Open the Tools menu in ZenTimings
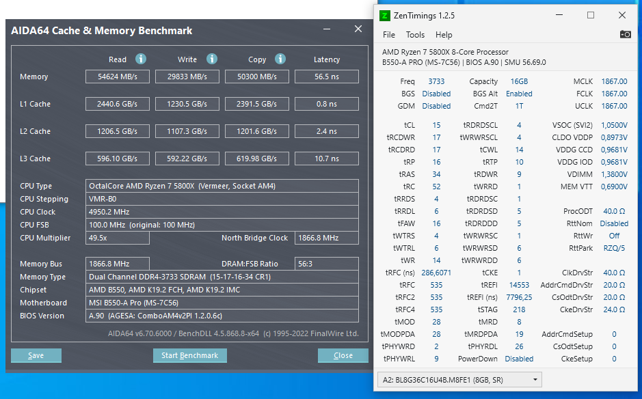 415,35
